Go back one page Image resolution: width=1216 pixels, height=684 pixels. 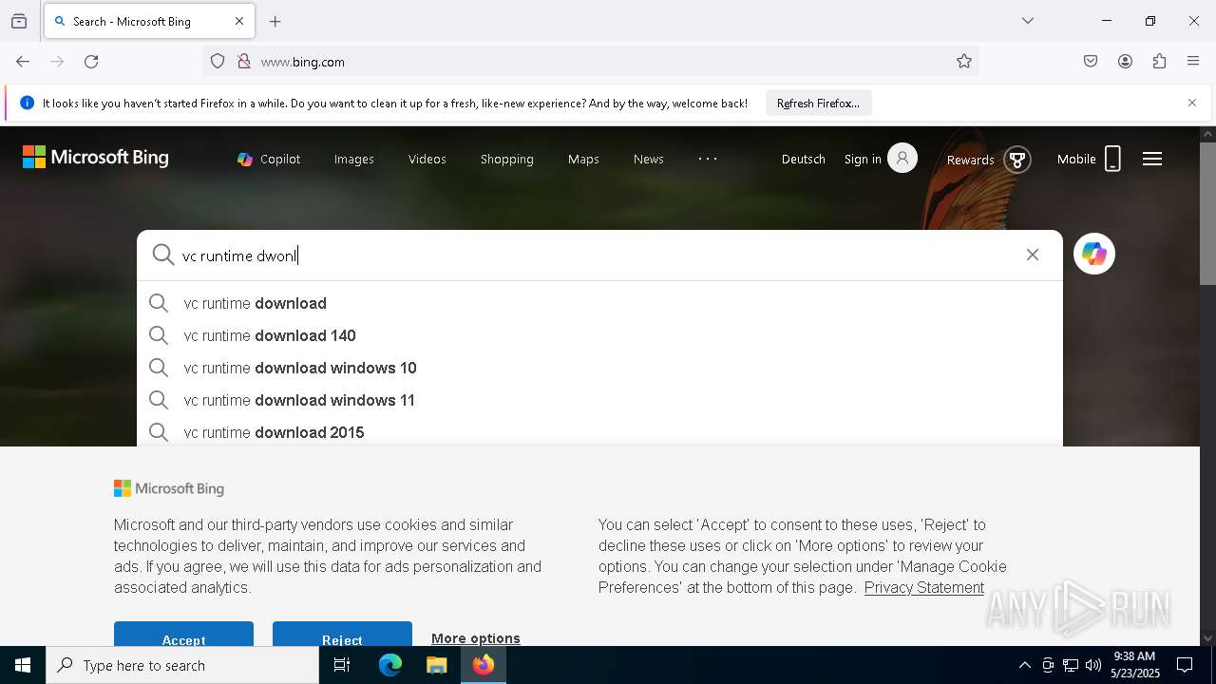(23, 62)
